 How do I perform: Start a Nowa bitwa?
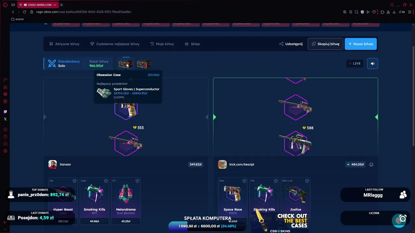361,44
